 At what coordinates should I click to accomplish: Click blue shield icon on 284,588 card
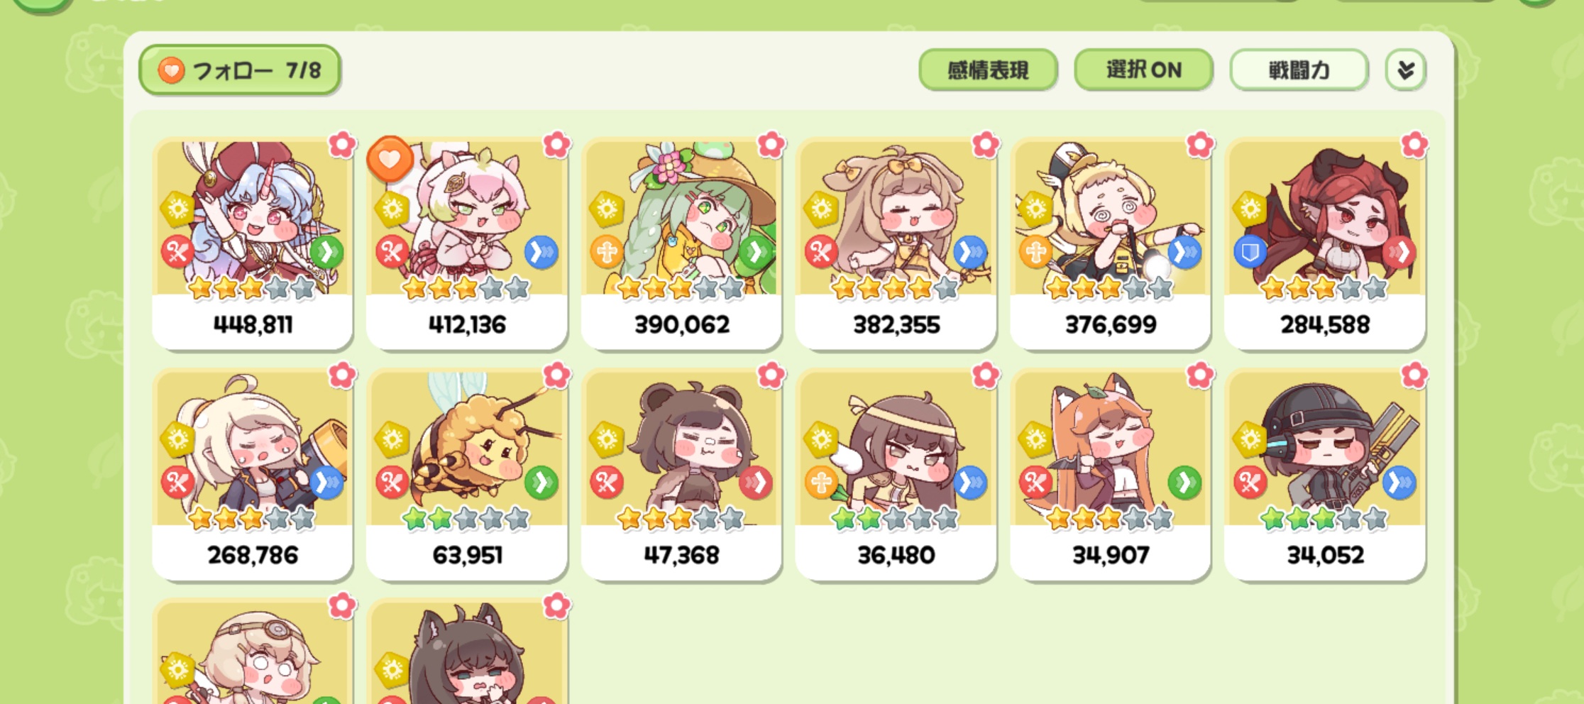click(1250, 252)
